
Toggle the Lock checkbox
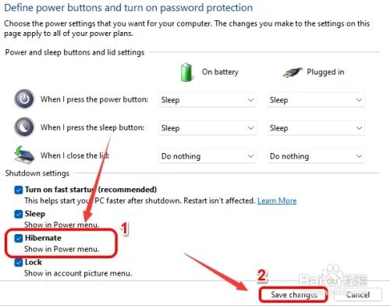point(19,262)
